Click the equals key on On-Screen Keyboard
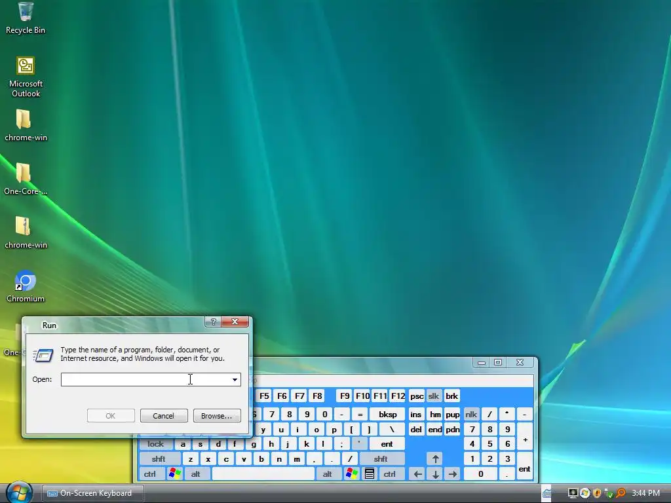The image size is (671, 503). pyautogui.click(x=360, y=414)
